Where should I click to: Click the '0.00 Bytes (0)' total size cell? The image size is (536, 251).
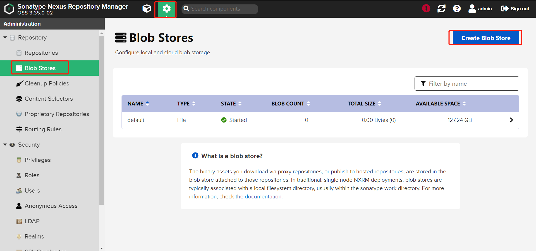point(379,120)
